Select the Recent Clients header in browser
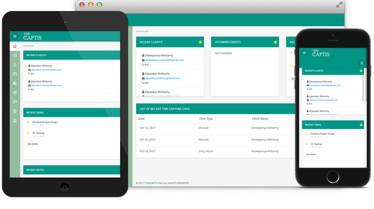The height and width of the screenshot is (209, 374). 170,42
